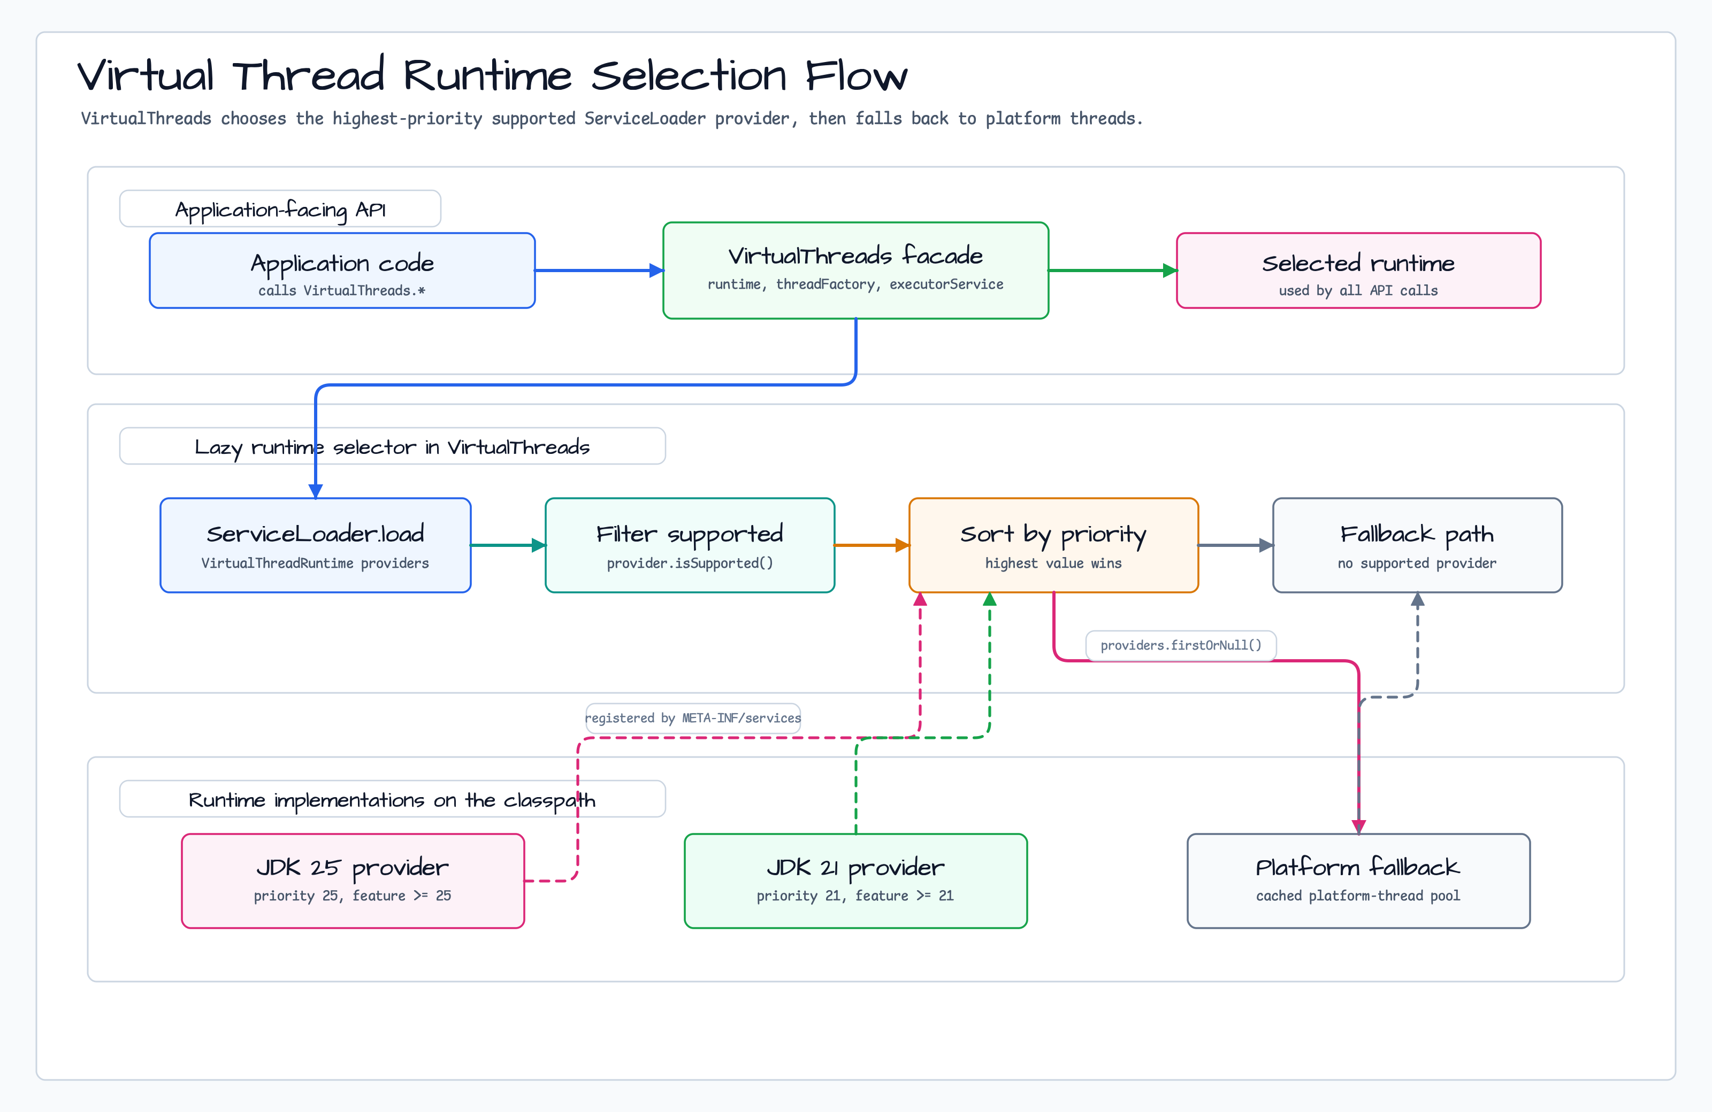This screenshot has width=1712, height=1112.
Task: Select the Selected runtime node
Action: [1358, 271]
